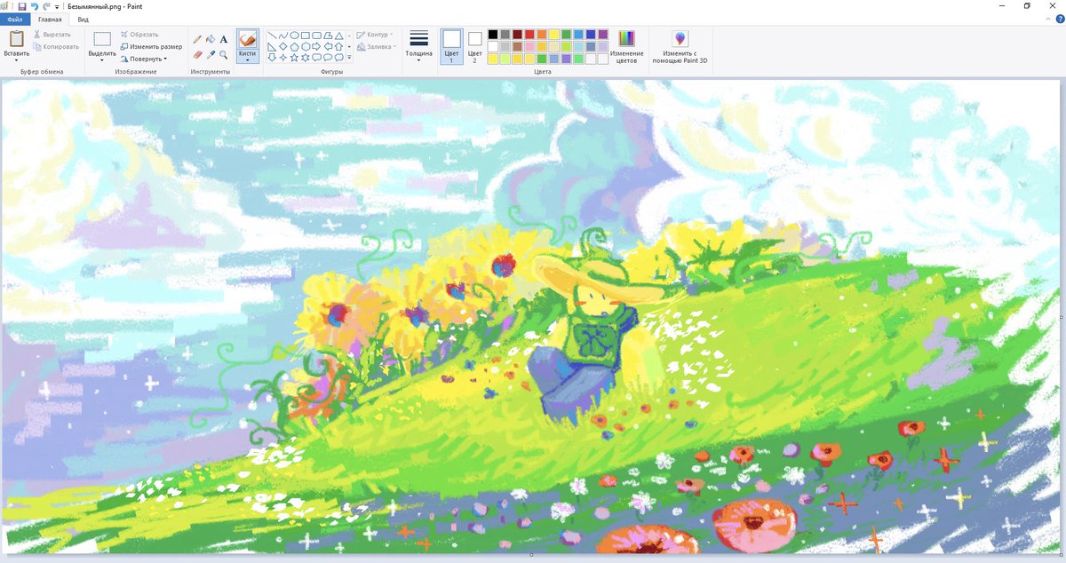
Task: Click the Undo arrow in title bar
Action: (x=35, y=6)
